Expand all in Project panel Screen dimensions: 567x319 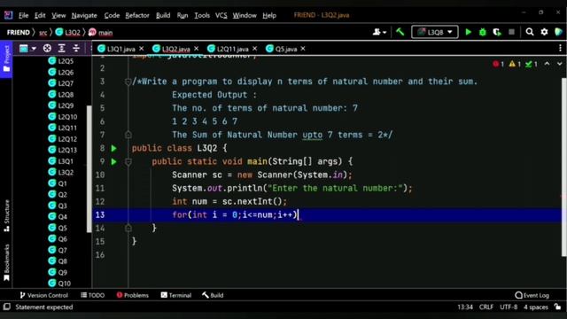[x=62, y=48]
